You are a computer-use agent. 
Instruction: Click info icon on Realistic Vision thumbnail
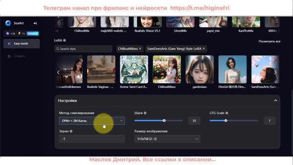point(158,24)
